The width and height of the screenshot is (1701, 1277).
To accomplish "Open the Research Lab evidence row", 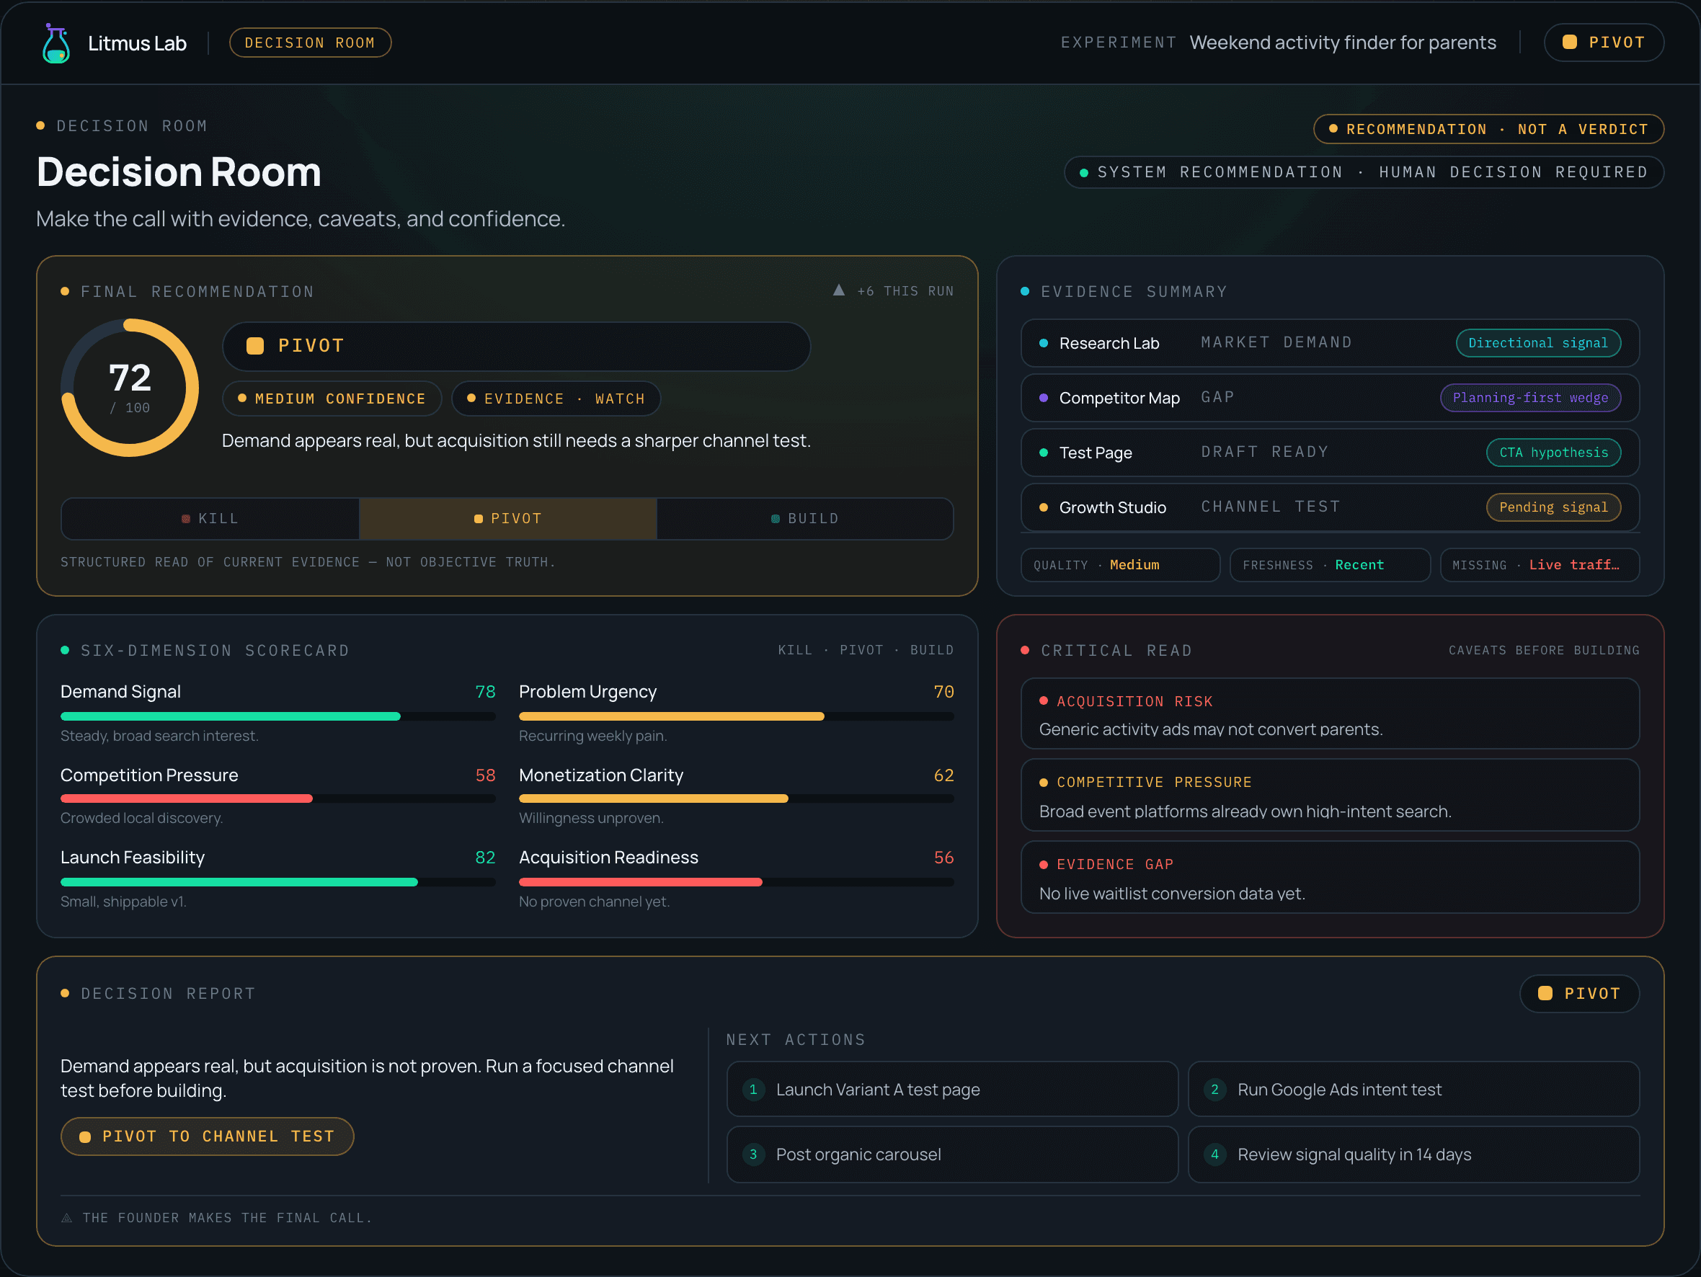I will click(x=1330, y=343).
